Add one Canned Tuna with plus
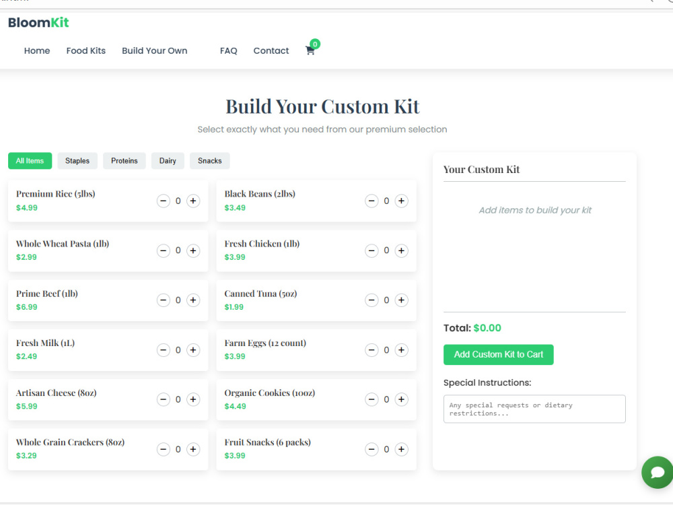Image resolution: width=673 pixels, height=505 pixels. pos(401,300)
